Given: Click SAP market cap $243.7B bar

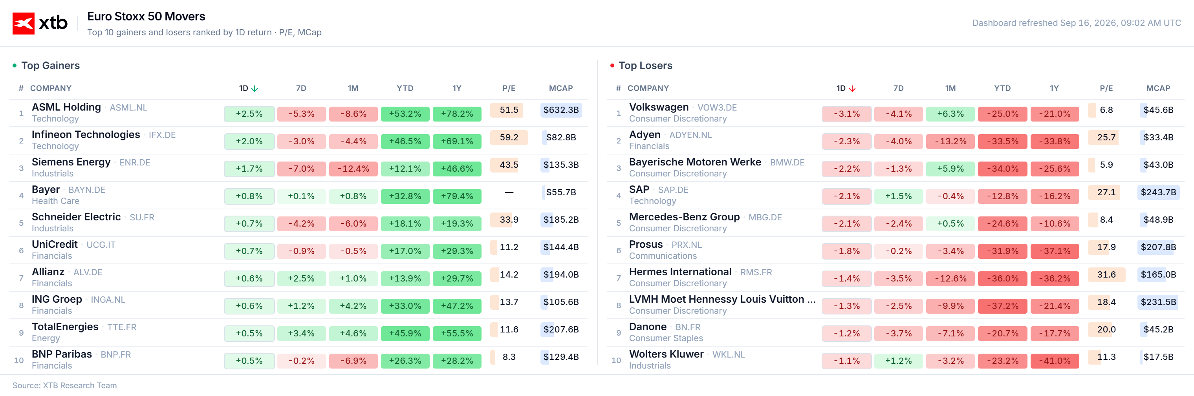Looking at the screenshot, I should 1158,193.
